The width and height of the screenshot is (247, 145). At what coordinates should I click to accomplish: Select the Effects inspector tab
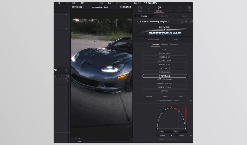159,9
